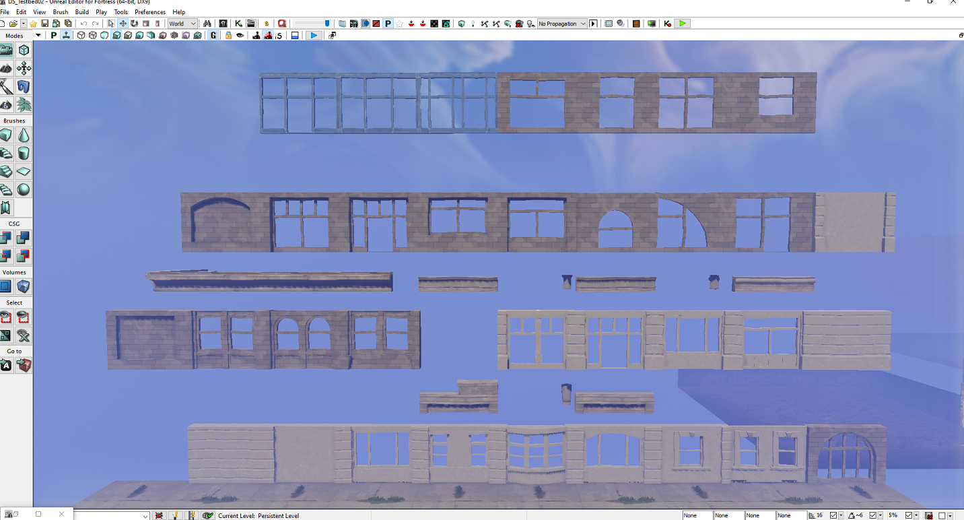964x520 pixels.
Task: Toggle viewport show flags eye icon
Action: pos(240,35)
